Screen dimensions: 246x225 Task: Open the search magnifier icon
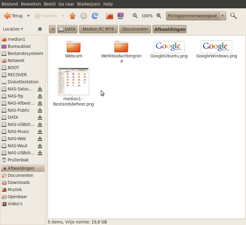(233, 16)
